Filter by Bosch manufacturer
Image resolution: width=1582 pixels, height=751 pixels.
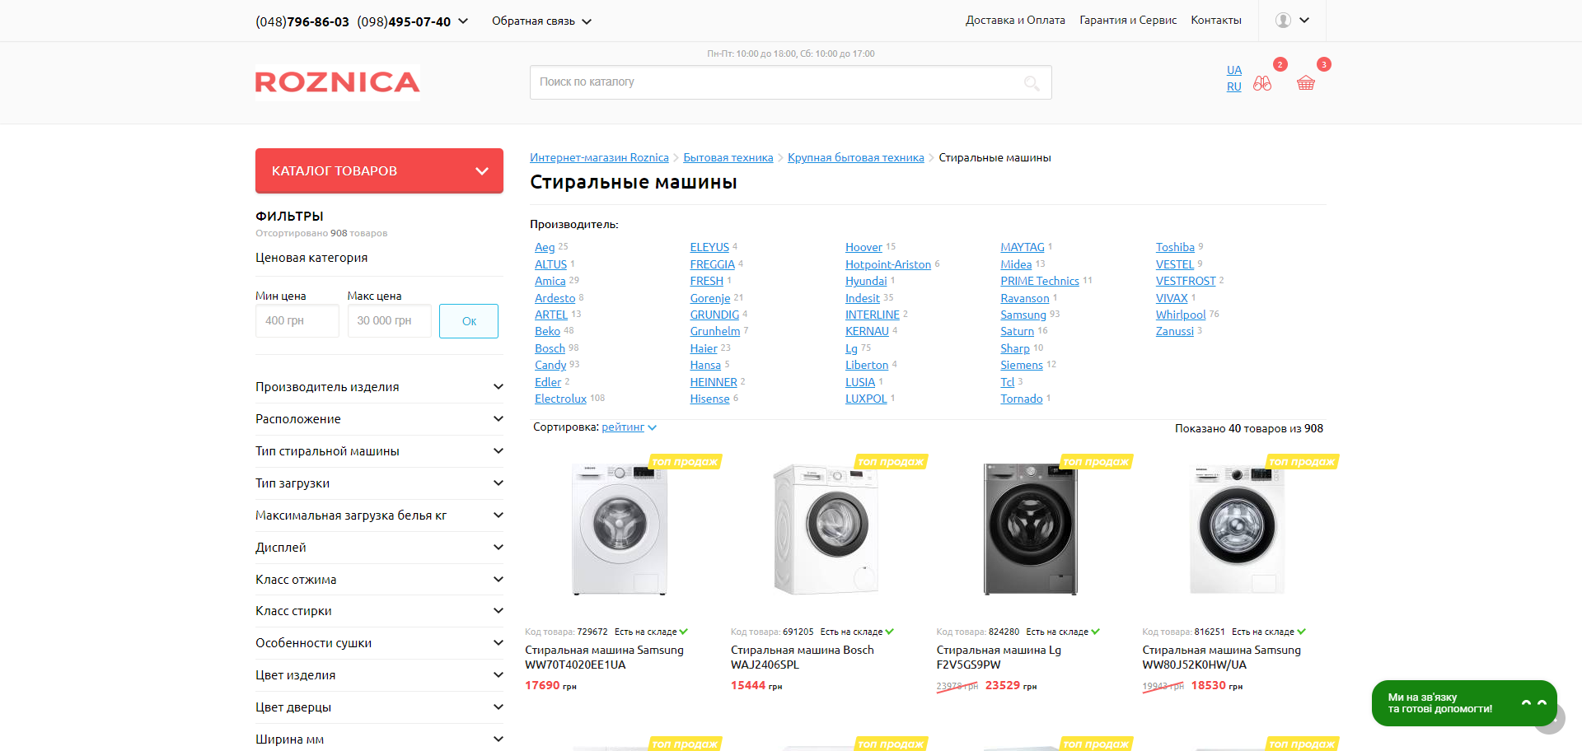(550, 349)
